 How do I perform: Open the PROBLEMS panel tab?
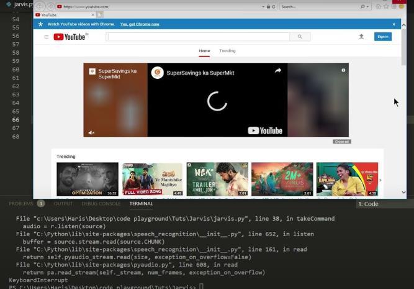[x=21, y=204]
